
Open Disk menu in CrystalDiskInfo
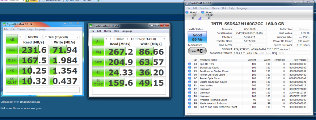click(224, 8)
